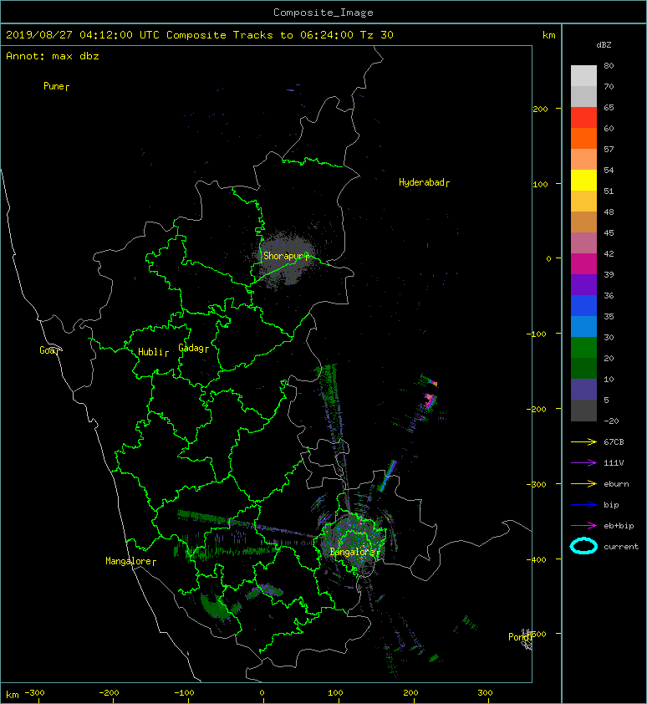647x704 pixels.
Task: Click the light blue 35 dBZ swatch
Action: click(583, 327)
